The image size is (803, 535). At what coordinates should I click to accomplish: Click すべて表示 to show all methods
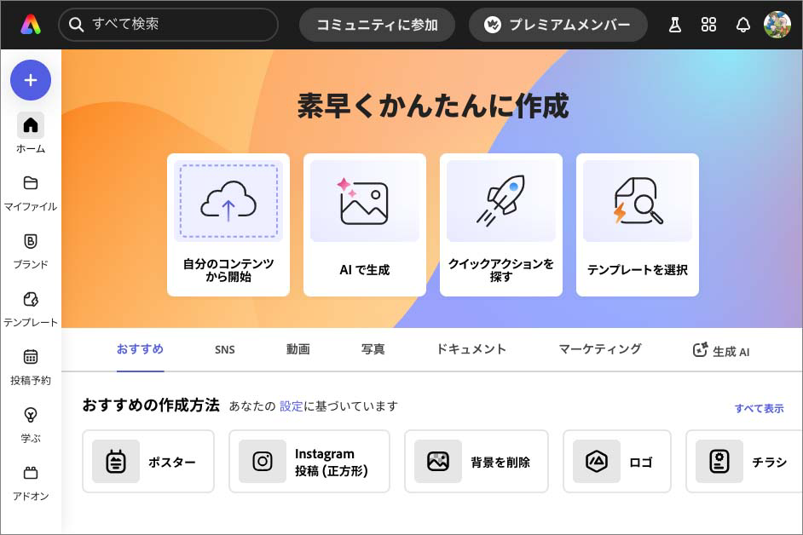point(760,408)
